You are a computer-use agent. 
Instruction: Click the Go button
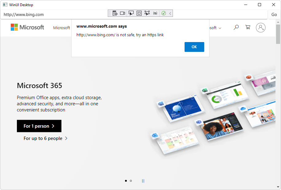click(274, 14)
